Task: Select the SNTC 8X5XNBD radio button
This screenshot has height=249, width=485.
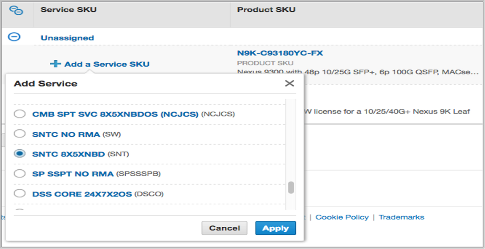Action: pyautogui.click(x=19, y=154)
